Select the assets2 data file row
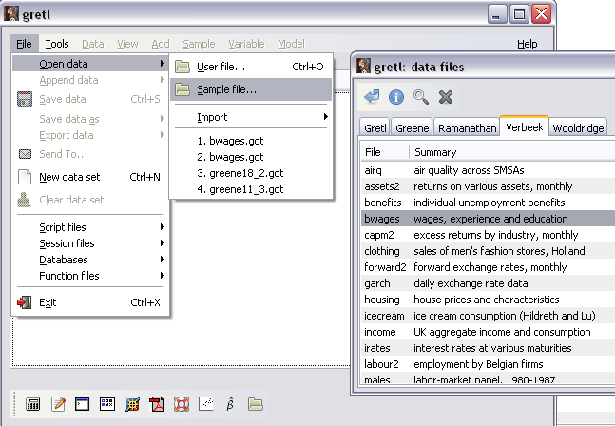615x426 pixels. click(488, 186)
